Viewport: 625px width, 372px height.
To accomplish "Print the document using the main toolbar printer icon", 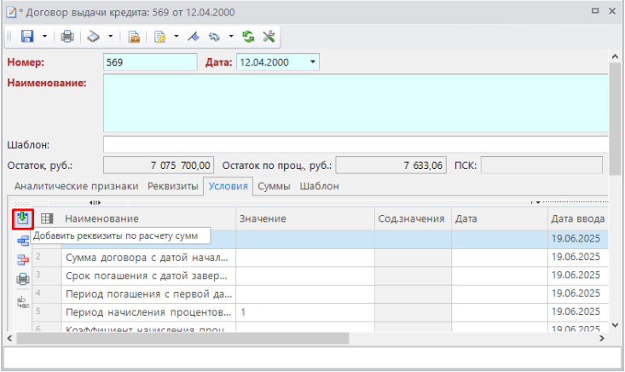I will coord(67,37).
